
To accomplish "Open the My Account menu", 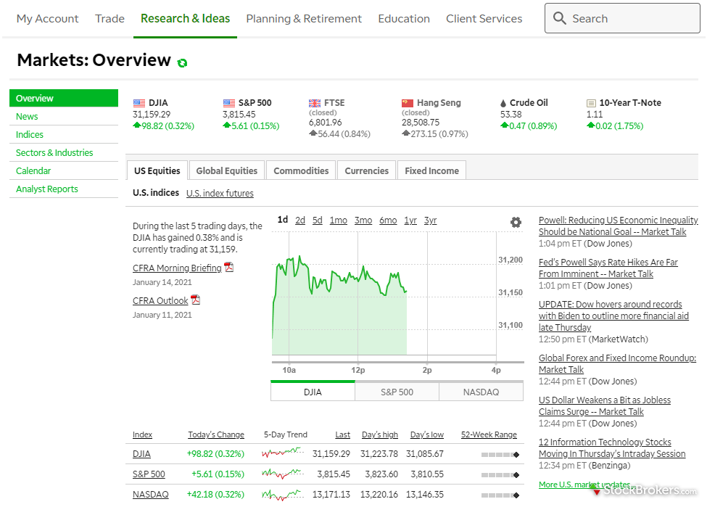I will coord(47,19).
